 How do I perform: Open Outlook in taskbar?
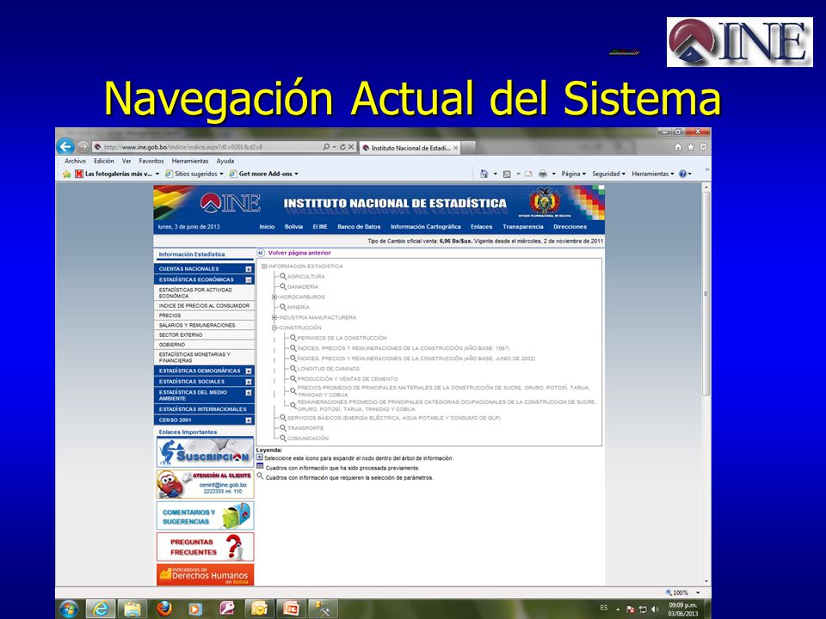pyautogui.click(x=259, y=609)
